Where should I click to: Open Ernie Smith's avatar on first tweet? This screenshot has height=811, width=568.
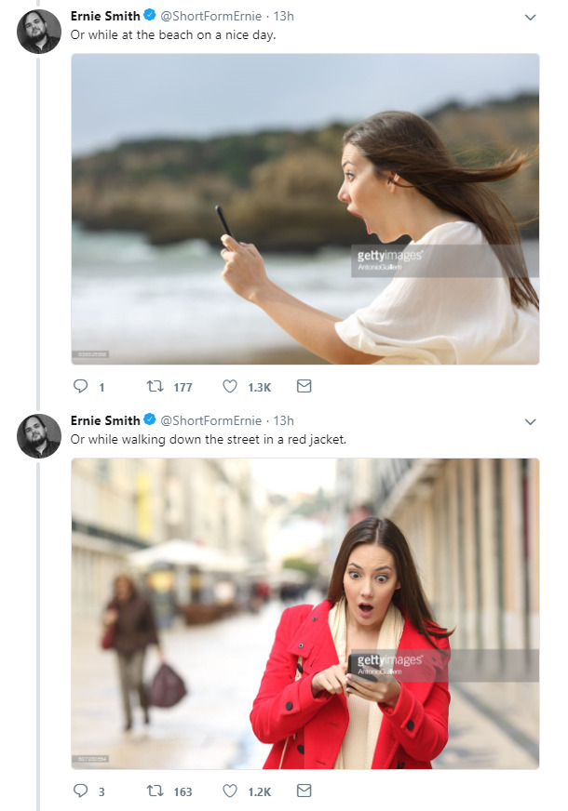39,32
